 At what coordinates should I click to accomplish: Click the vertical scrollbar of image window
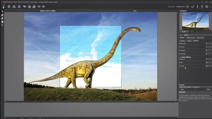(x=178, y=57)
